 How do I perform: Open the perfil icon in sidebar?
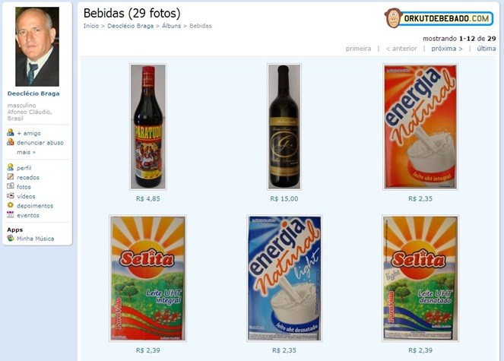(x=11, y=167)
